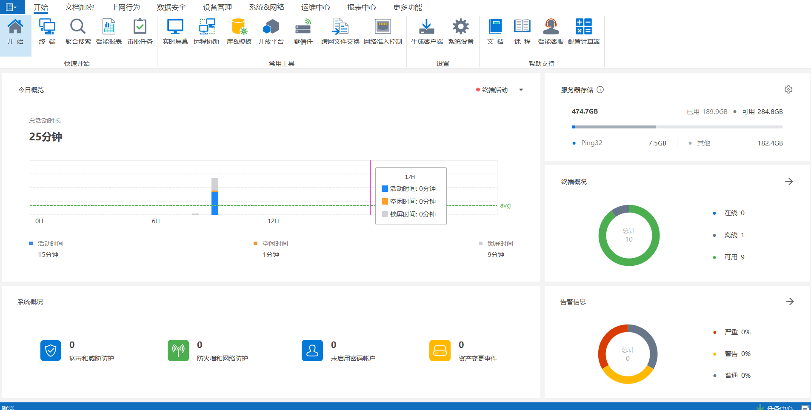Click 病毒和威胁防护 link

91,358
